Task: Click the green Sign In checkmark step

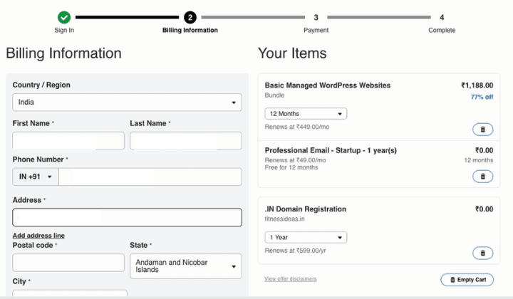Action: coord(64,17)
